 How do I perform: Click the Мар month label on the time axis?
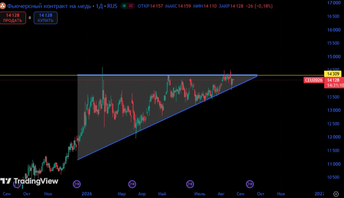click(x=121, y=194)
